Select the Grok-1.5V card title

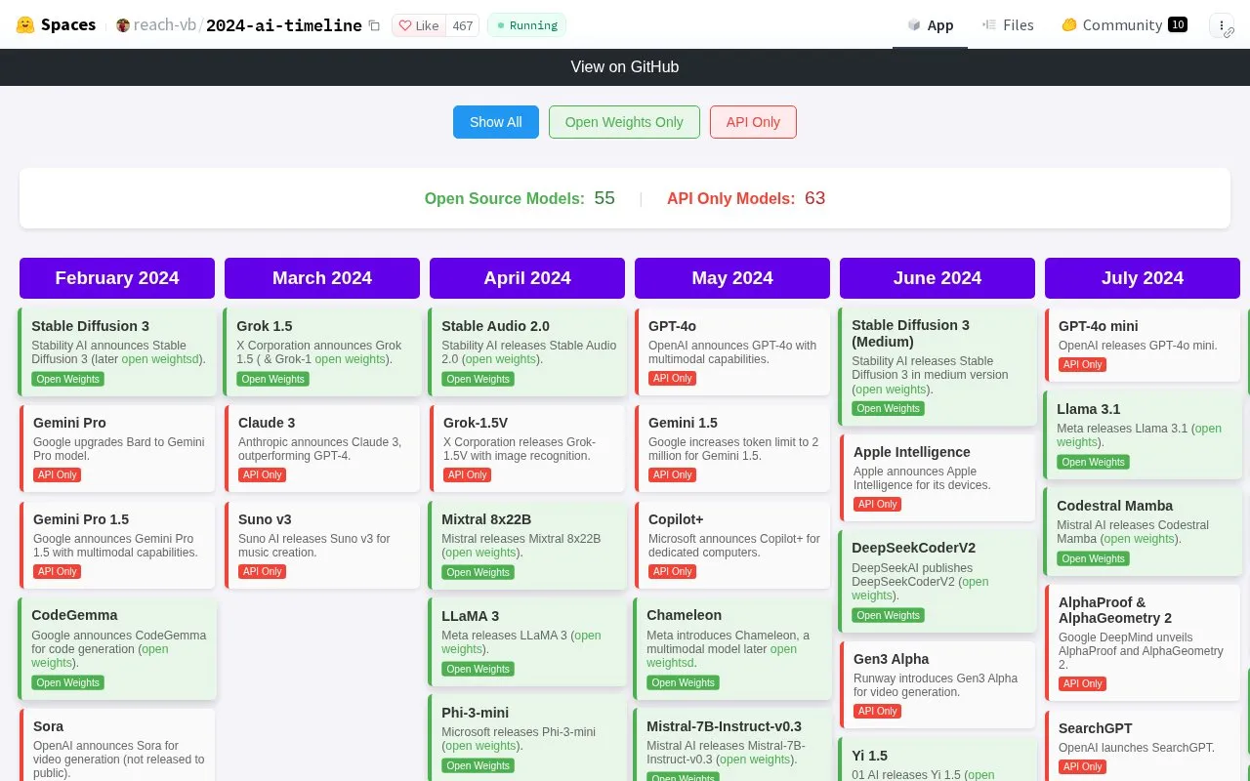click(x=476, y=423)
